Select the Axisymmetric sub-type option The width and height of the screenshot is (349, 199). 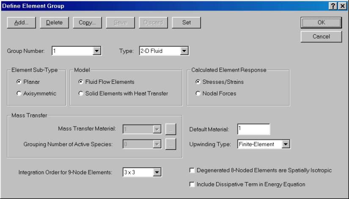pyautogui.click(x=19, y=93)
